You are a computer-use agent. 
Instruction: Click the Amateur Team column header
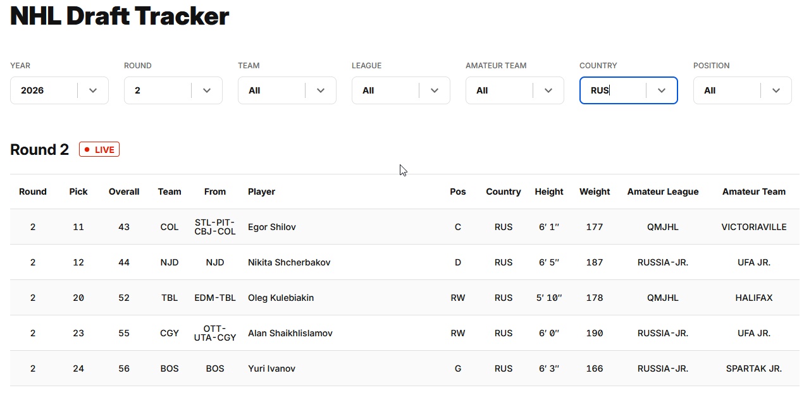click(754, 192)
